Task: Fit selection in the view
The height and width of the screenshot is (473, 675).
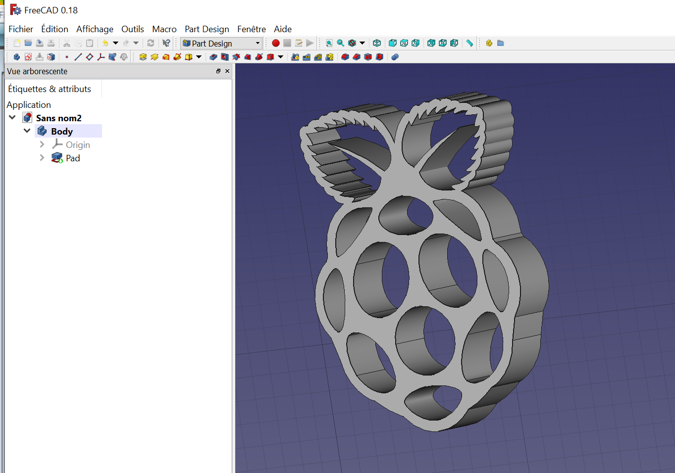Action: (341, 43)
